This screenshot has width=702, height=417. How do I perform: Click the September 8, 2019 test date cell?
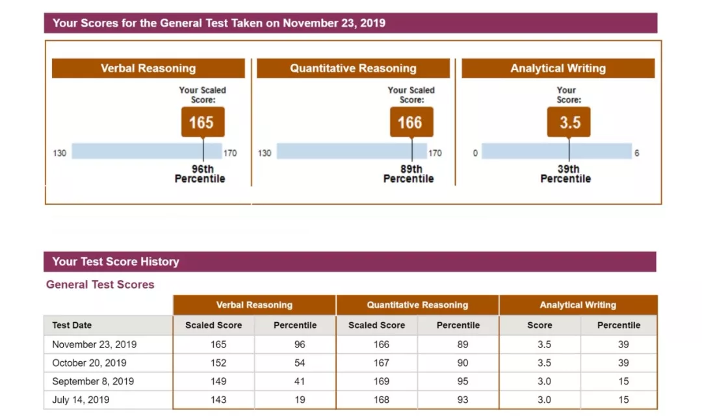pyautogui.click(x=92, y=381)
